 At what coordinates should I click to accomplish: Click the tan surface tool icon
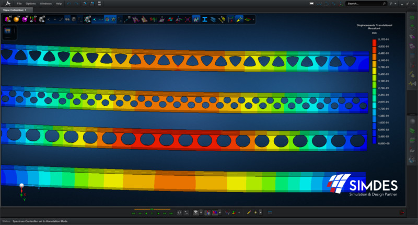click(x=144, y=19)
